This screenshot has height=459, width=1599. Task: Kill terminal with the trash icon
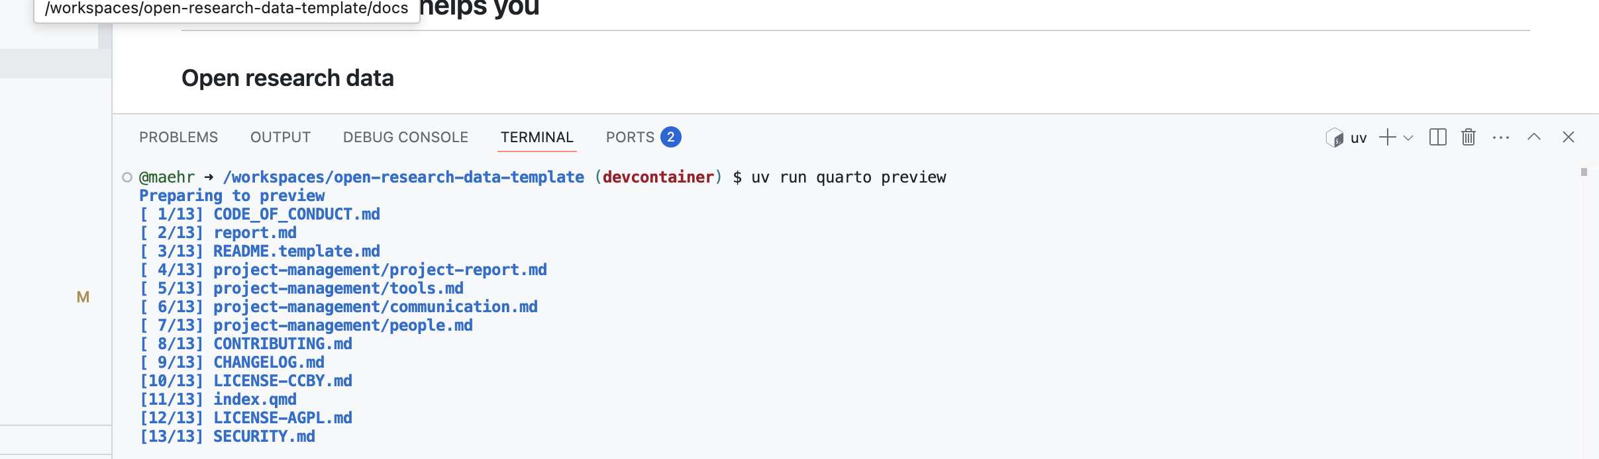coord(1469,137)
